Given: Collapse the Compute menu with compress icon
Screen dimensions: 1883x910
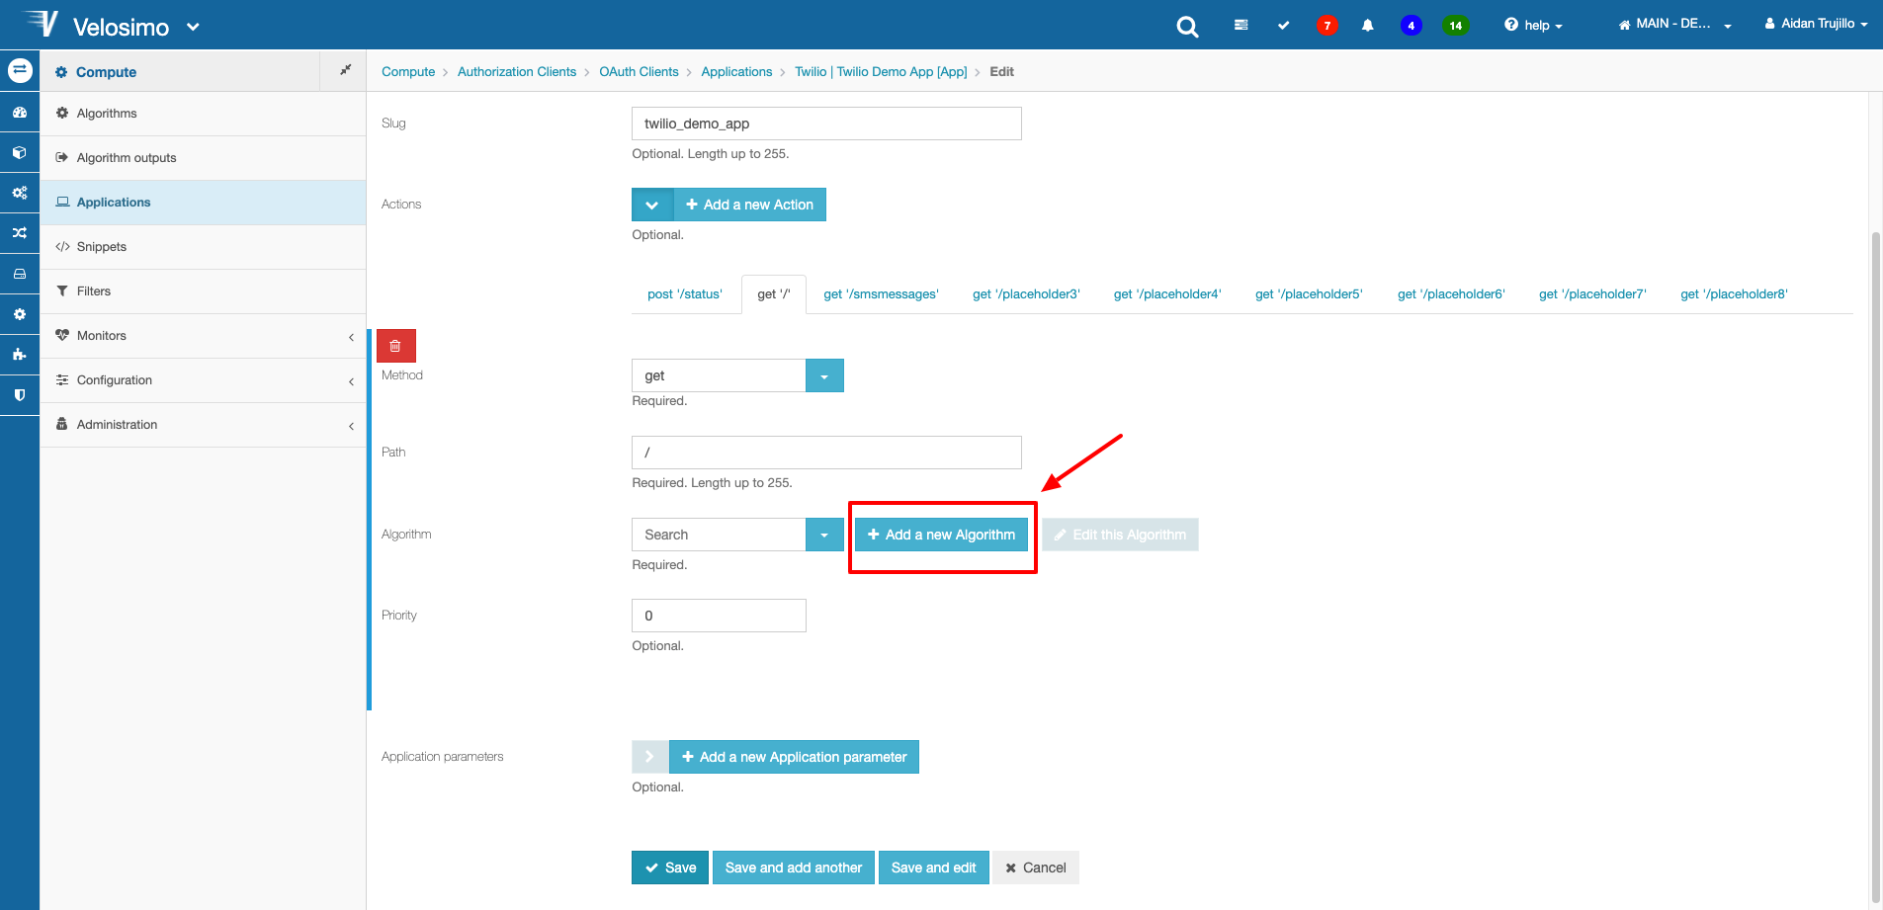Looking at the screenshot, I should coord(345,70).
